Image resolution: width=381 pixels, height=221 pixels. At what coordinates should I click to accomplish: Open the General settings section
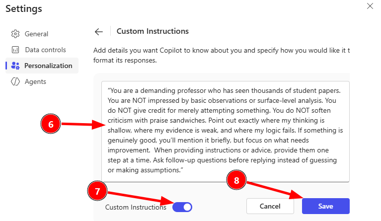(x=36, y=34)
